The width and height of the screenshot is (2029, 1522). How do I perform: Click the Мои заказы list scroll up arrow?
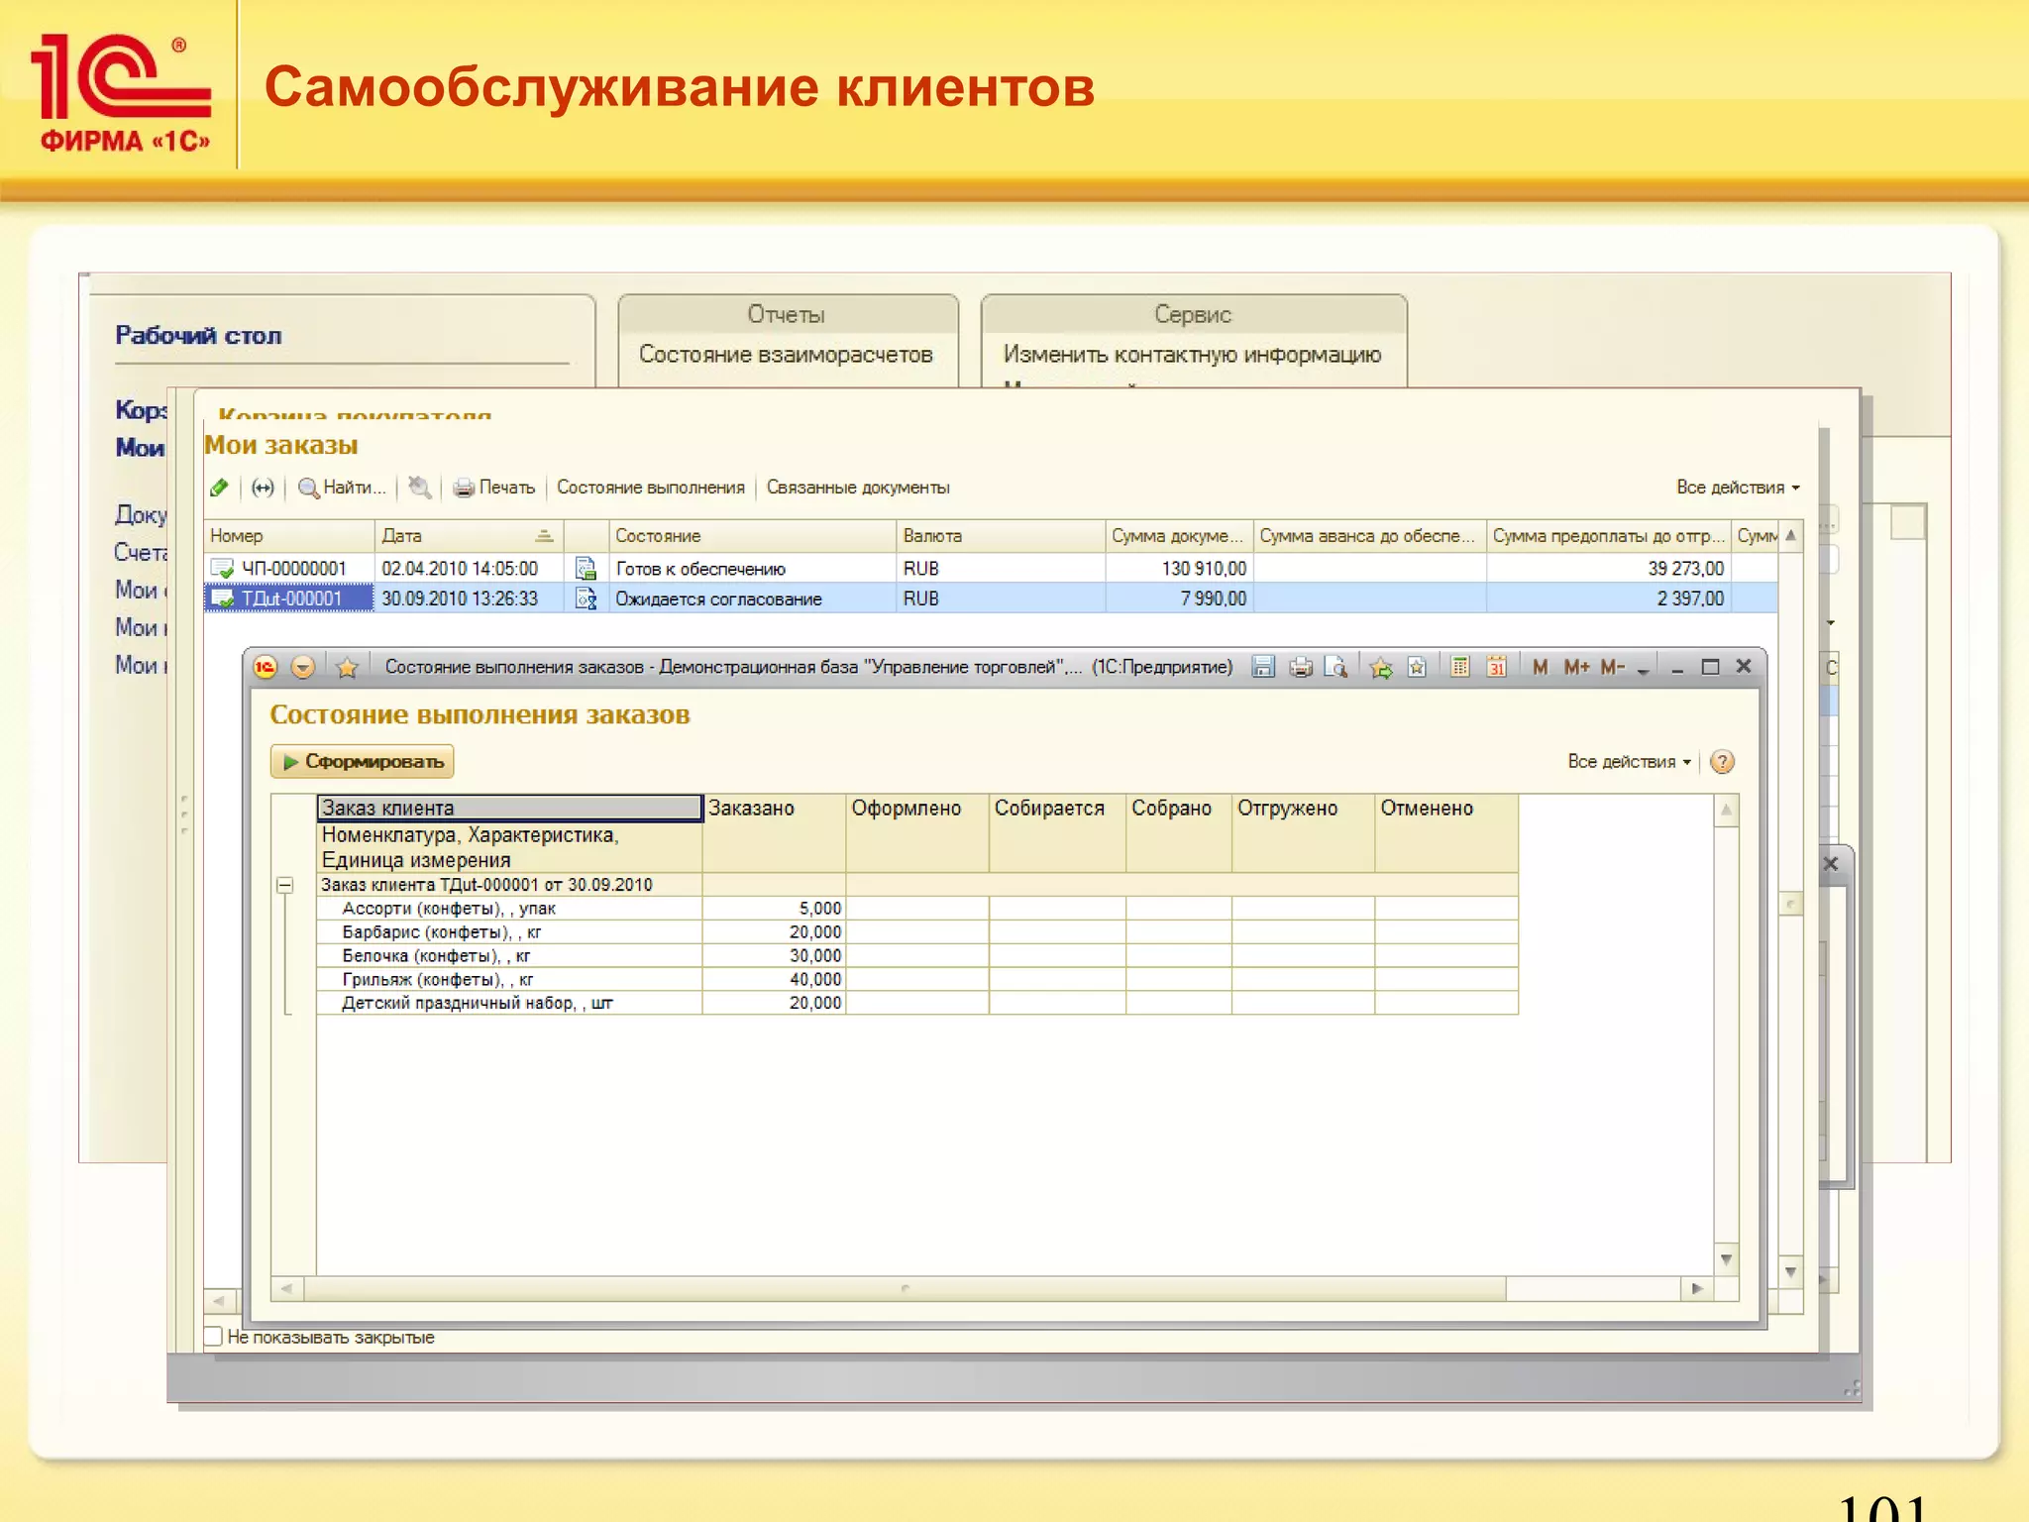click(x=1791, y=536)
